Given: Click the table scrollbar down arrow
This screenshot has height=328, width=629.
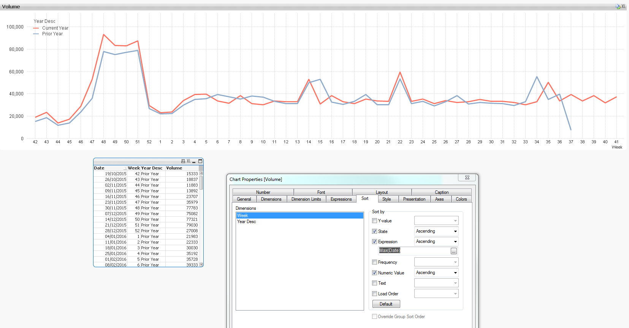Looking at the screenshot, I should pyautogui.click(x=201, y=264).
